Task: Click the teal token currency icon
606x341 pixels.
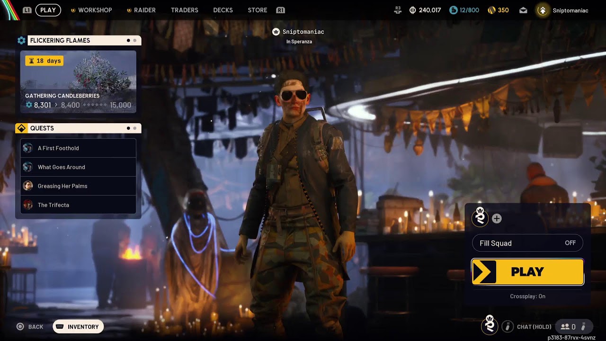Action: [453, 10]
